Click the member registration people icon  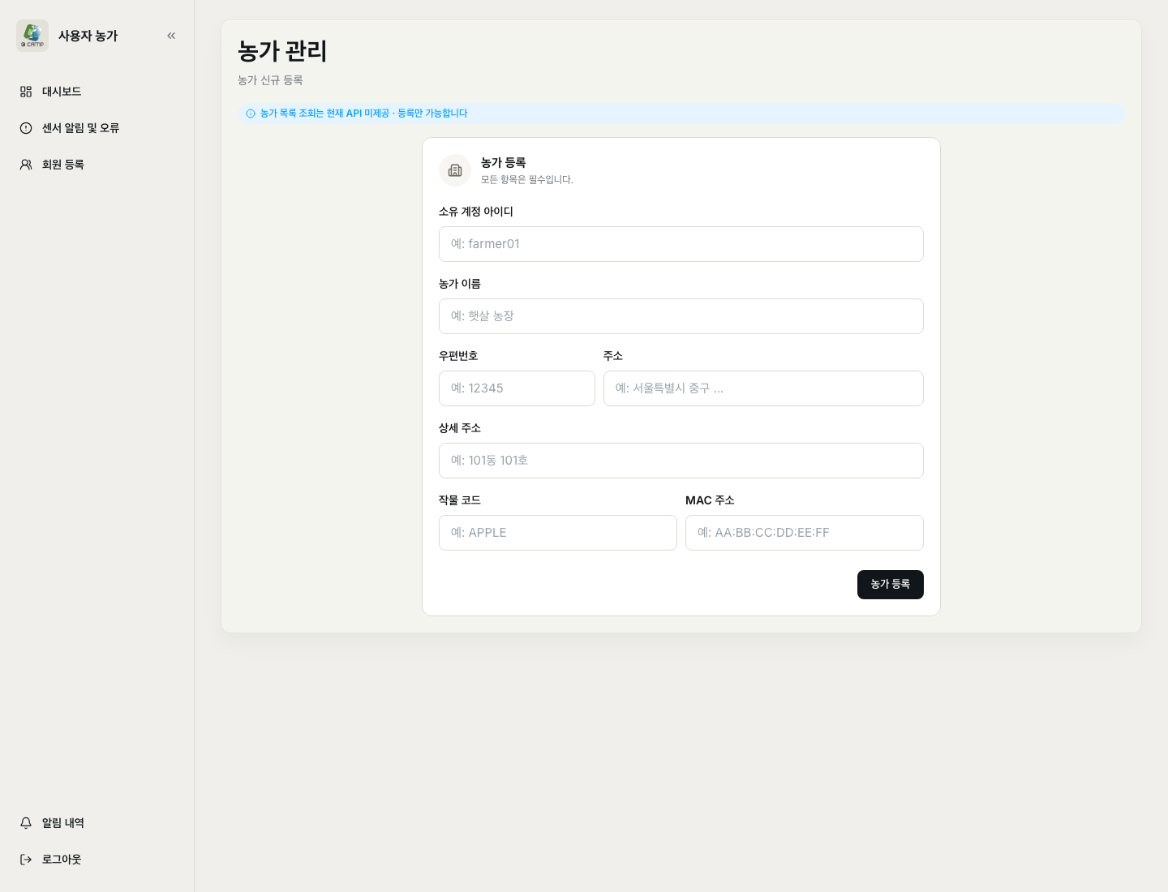click(26, 165)
